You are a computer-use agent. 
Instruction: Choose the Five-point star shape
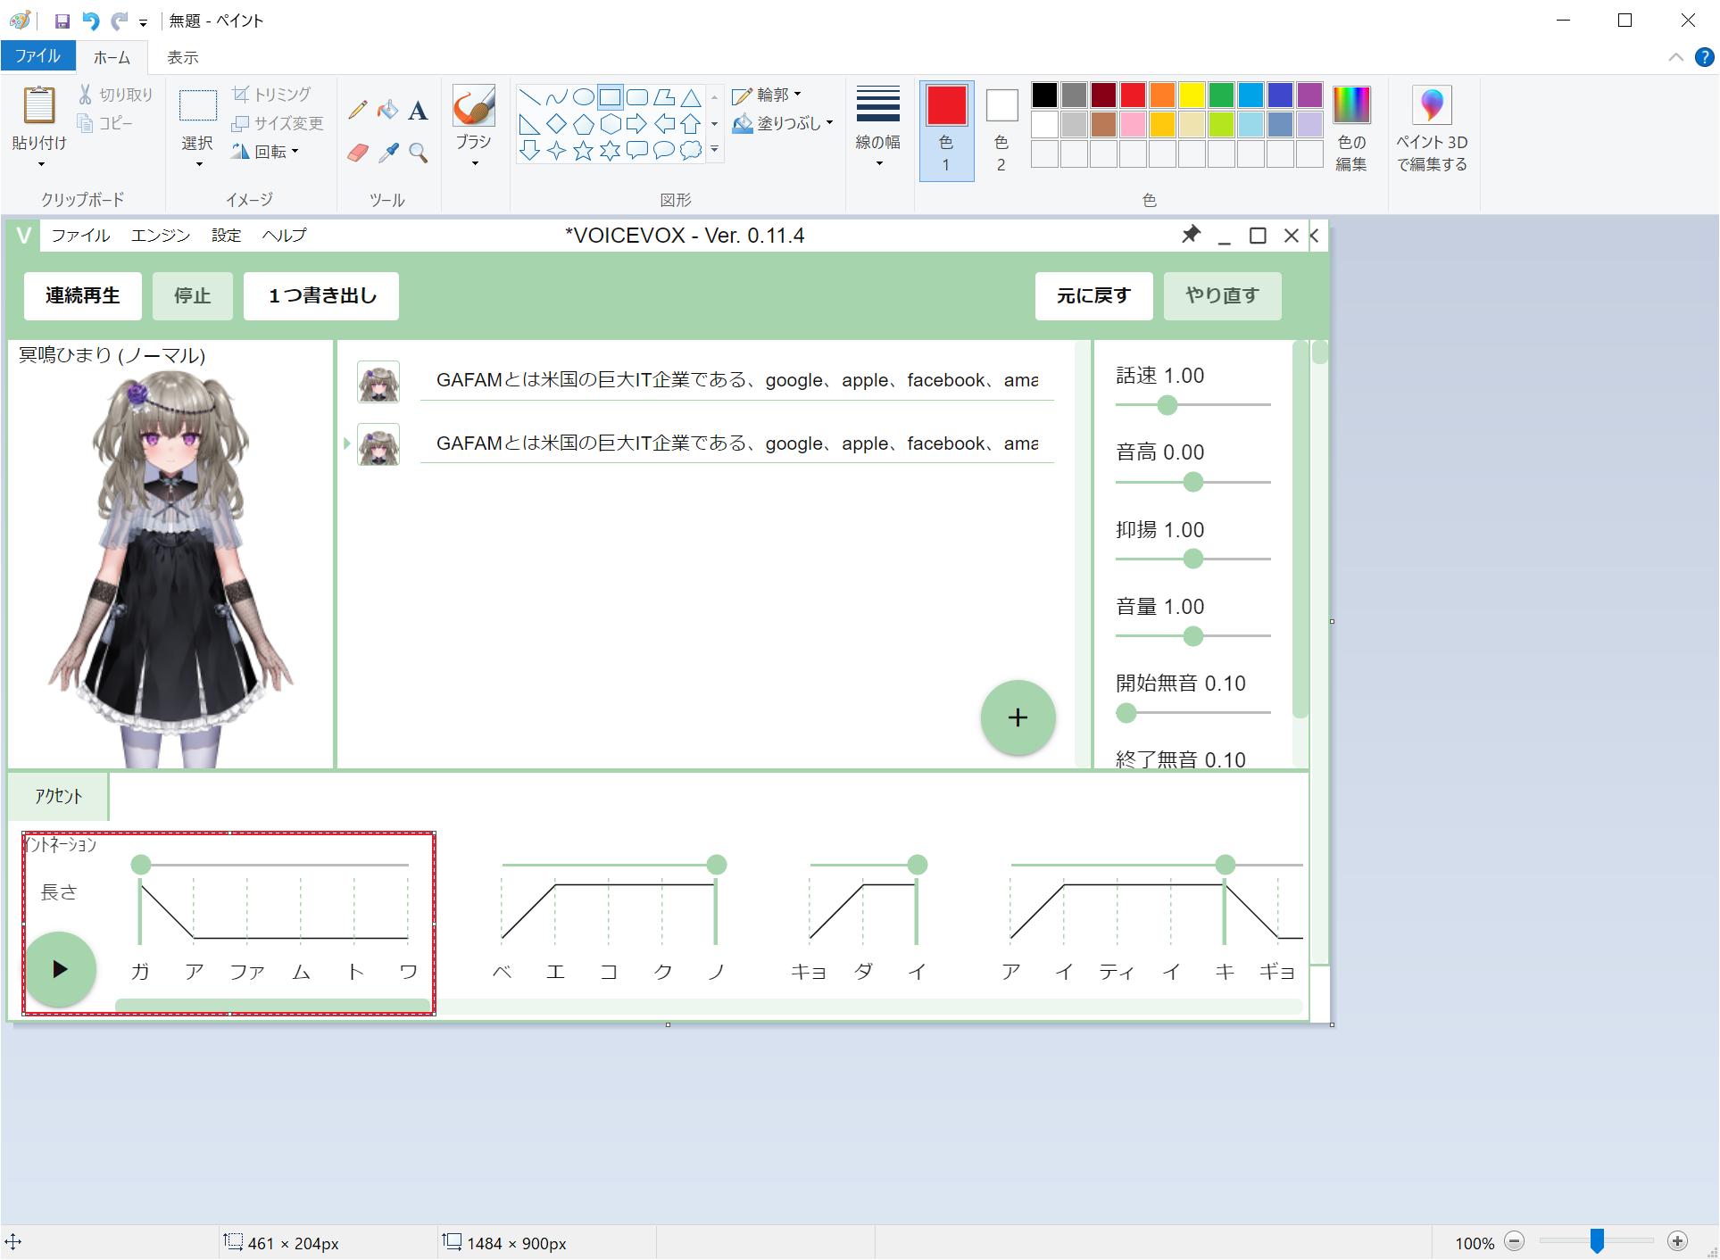[583, 151]
